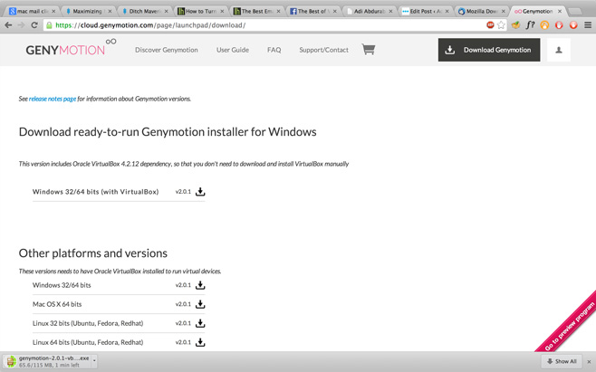Open the Adblock extension icon
596x372 pixels.
pos(490,25)
